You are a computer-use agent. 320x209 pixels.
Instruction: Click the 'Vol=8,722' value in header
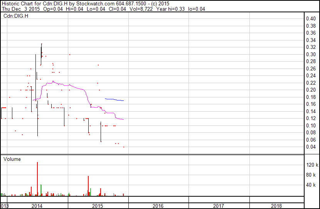coord(141,9)
